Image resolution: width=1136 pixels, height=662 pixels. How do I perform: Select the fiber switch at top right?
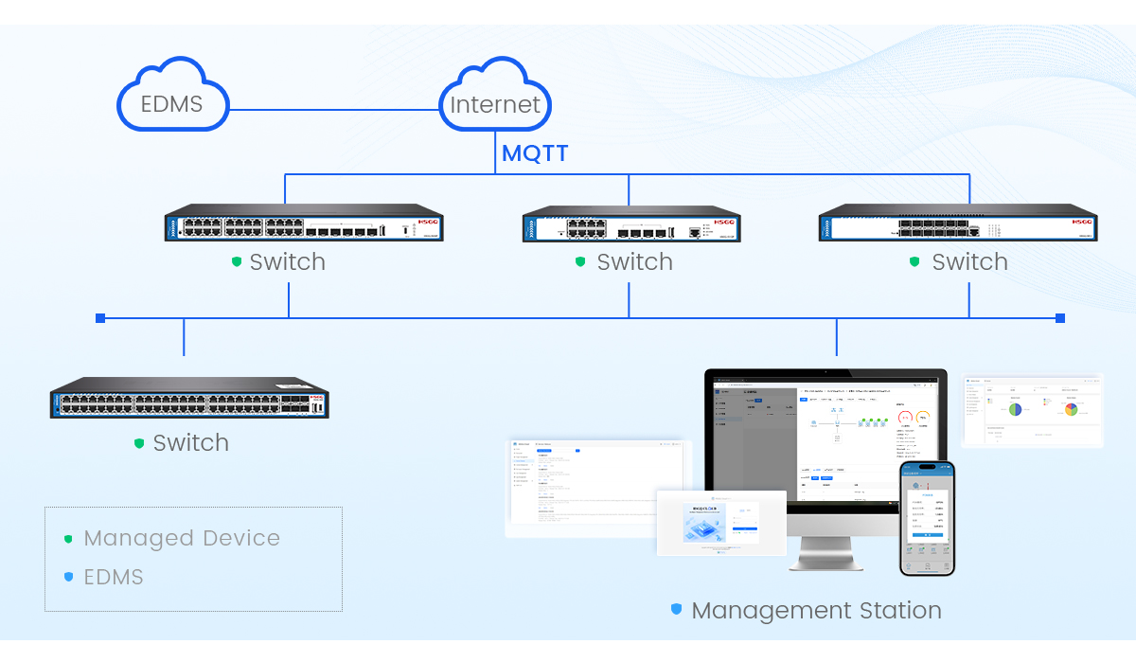pos(958,226)
